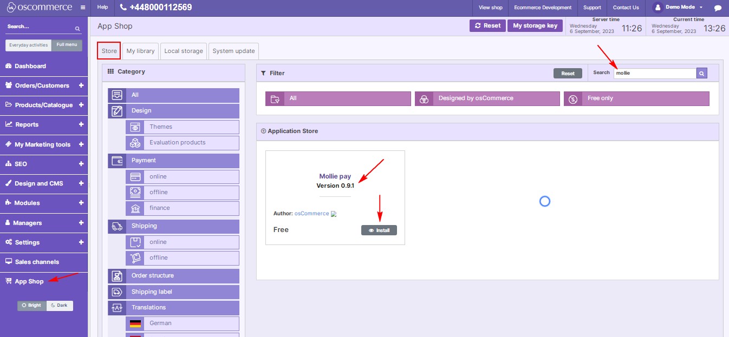This screenshot has height=337, width=729.
Task: Click Ecommerce Development link
Action: pos(543,8)
